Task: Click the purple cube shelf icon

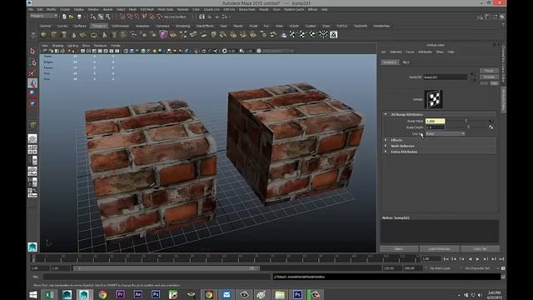Action: pos(163,34)
